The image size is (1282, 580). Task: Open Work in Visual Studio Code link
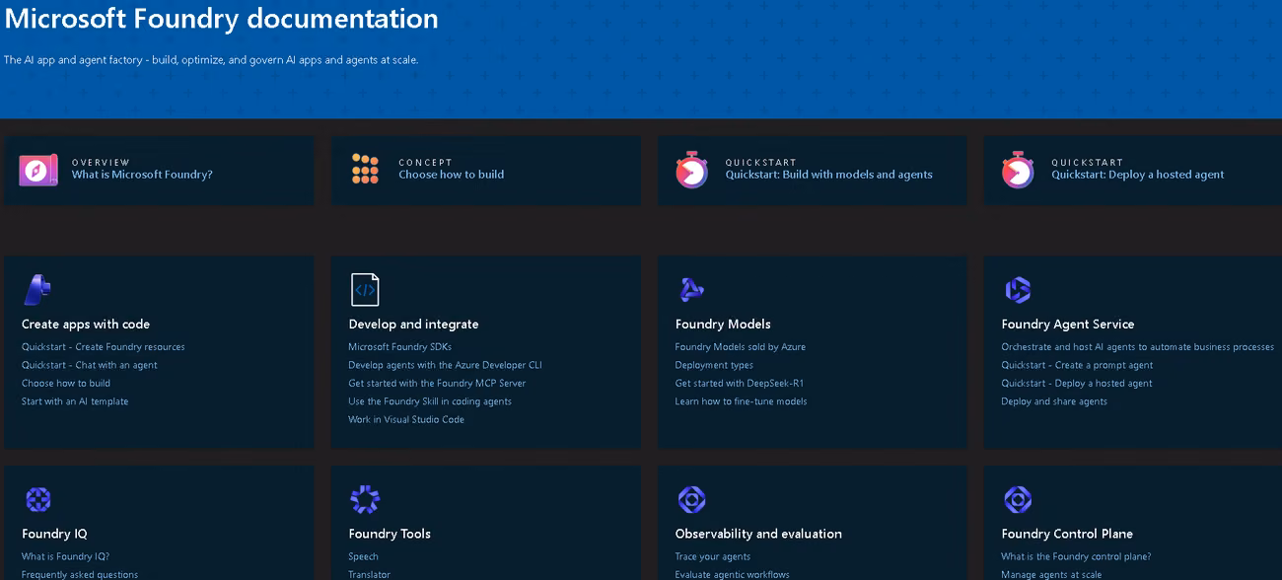(x=406, y=420)
